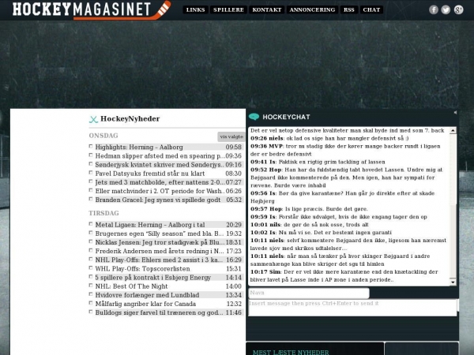Open 'Pavel Datsyuks fremtid står nu klart'
This screenshot has height=355, width=474.
[x=150, y=174]
